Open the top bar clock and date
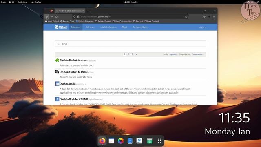This screenshot has width=261, height=147. click(130, 2)
